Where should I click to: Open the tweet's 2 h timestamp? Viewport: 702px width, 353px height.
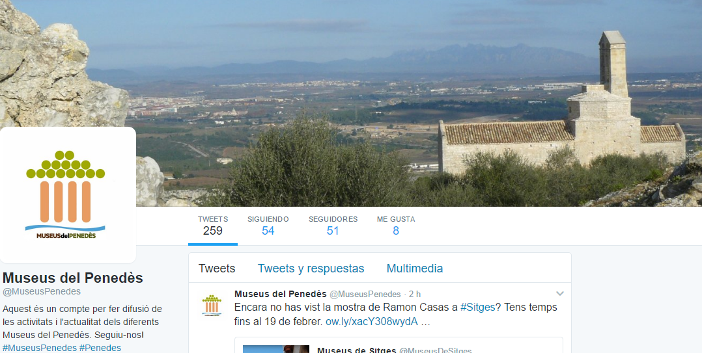(415, 294)
